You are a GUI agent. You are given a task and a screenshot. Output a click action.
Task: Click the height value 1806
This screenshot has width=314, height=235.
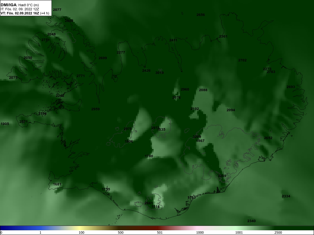(129, 142)
